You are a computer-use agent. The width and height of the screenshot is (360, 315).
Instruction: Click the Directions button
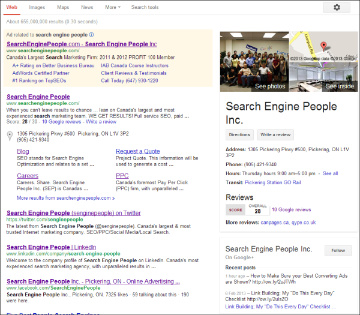coord(239,135)
